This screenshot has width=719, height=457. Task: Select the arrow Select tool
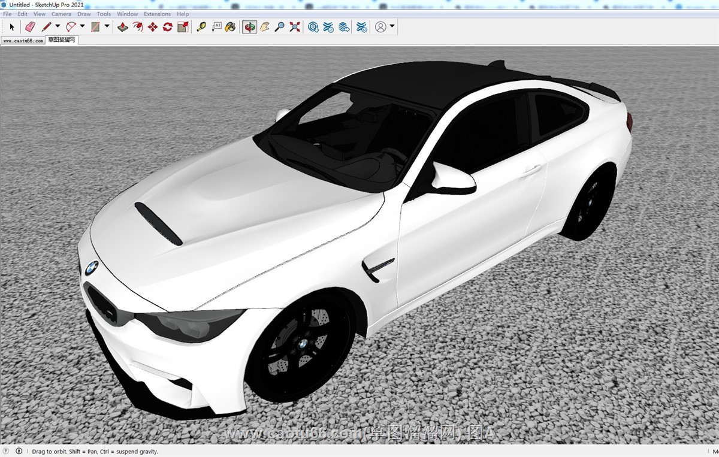(11, 27)
